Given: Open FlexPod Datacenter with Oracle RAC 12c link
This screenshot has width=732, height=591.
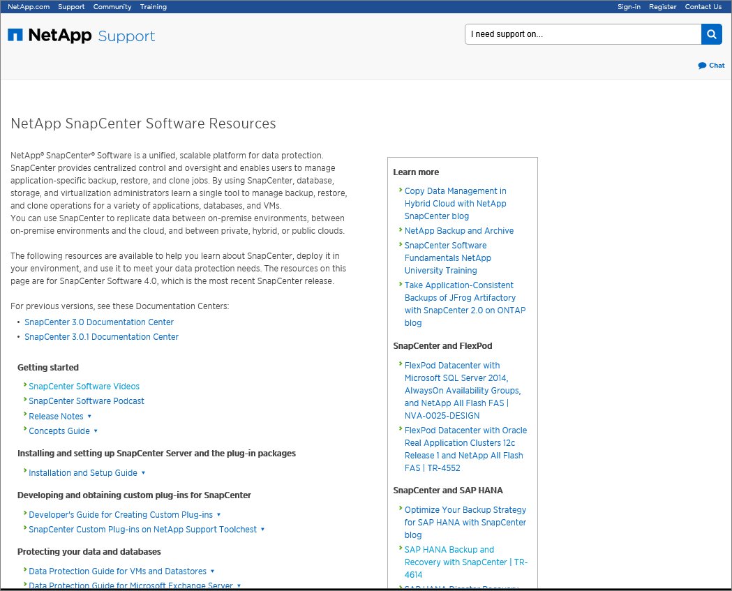Looking at the screenshot, I should tap(465, 449).
